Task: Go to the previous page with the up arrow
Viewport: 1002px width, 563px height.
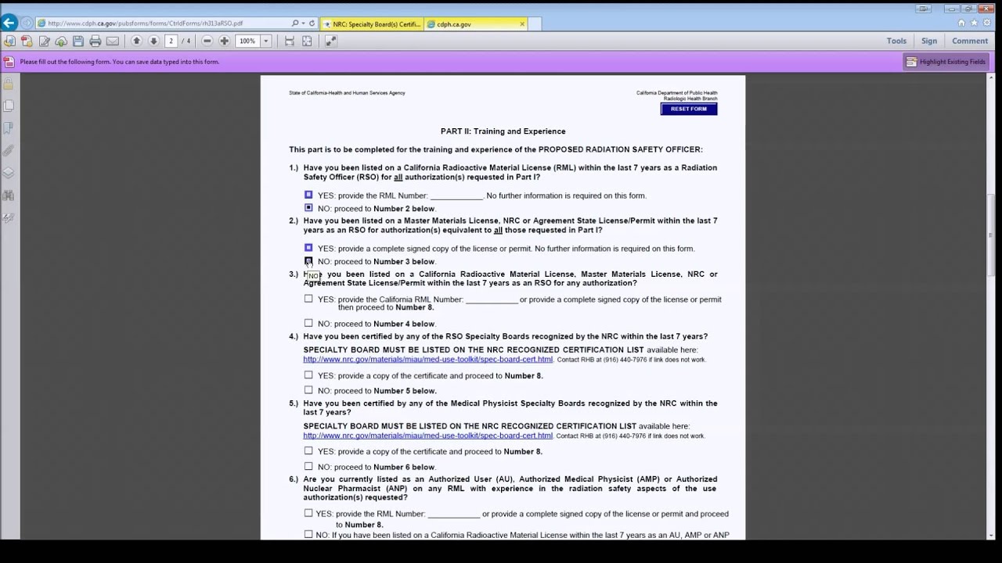Action: click(x=136, y=41)
